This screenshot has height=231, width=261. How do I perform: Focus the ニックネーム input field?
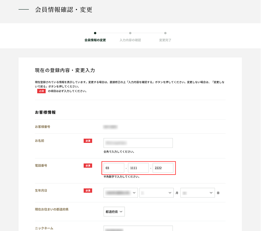point(138,228)
